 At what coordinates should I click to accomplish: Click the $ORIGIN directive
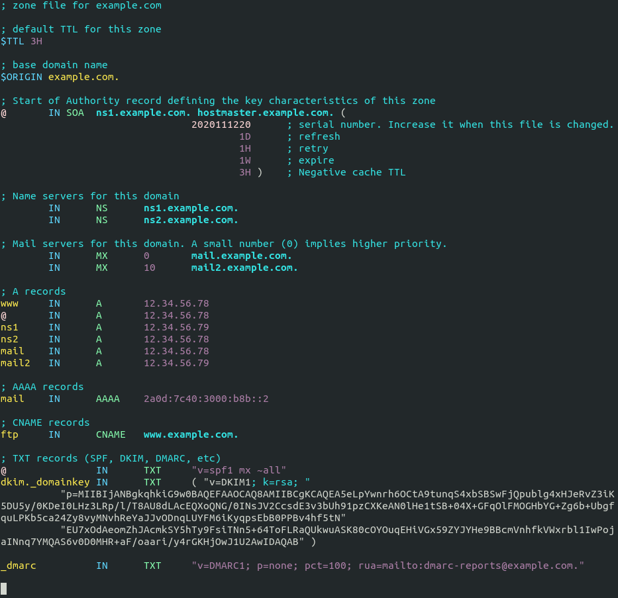pos(21,77)
